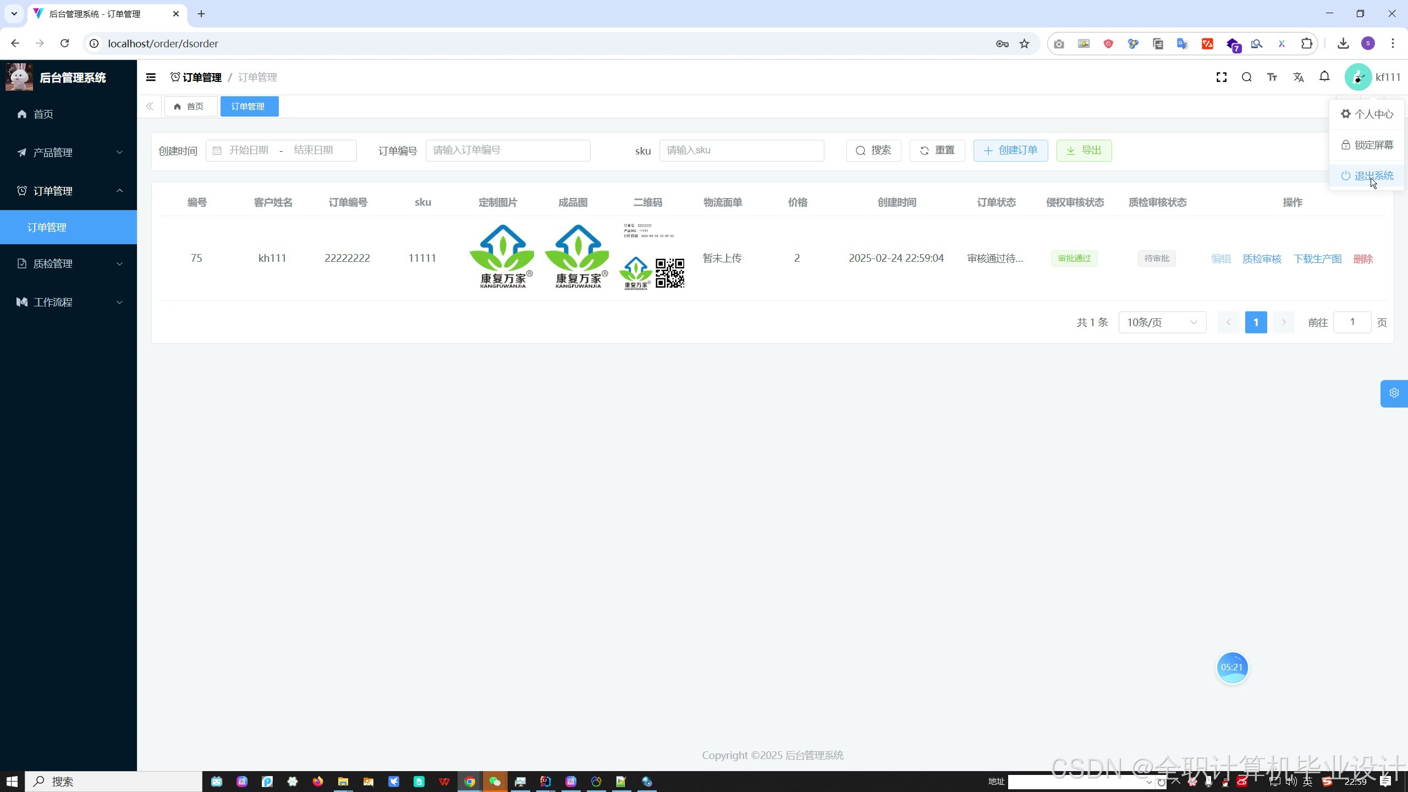This screenshot has height=792, width=1408.
Task: Click 质检审核 link in order row
Action: (1262, 258)
